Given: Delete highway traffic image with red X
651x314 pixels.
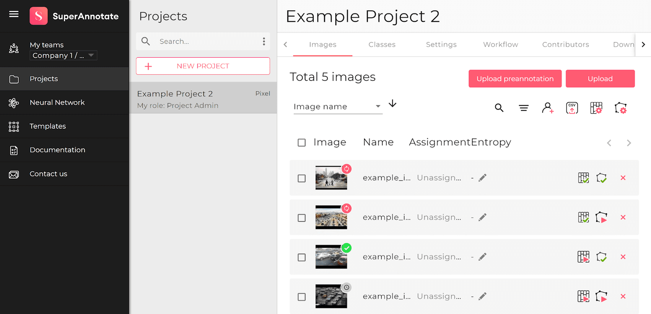Looking at the screenshot, I should [x=623, y=217].
